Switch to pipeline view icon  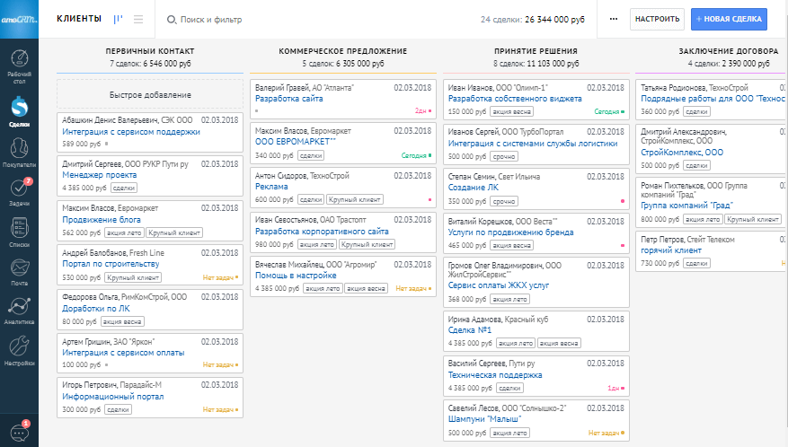point(118,19)
